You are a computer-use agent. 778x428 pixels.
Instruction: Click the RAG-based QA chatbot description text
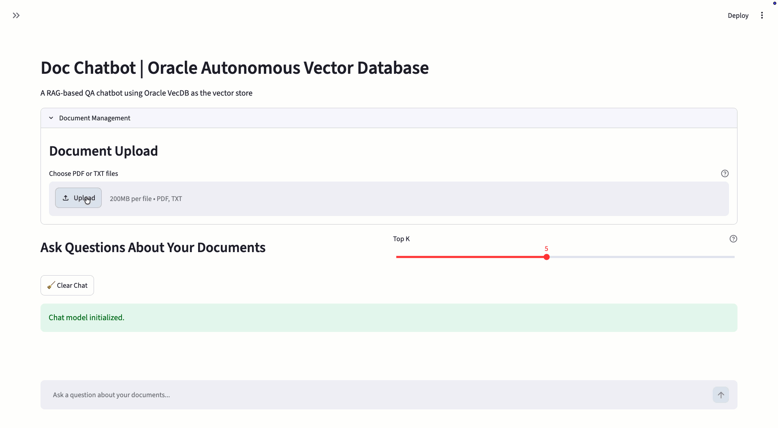(x=146, y=93)
